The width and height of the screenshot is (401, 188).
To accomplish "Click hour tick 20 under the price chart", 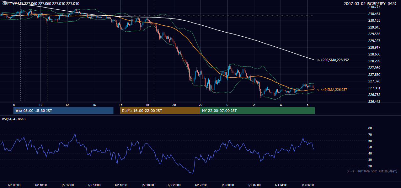I will tap(174, 105).
